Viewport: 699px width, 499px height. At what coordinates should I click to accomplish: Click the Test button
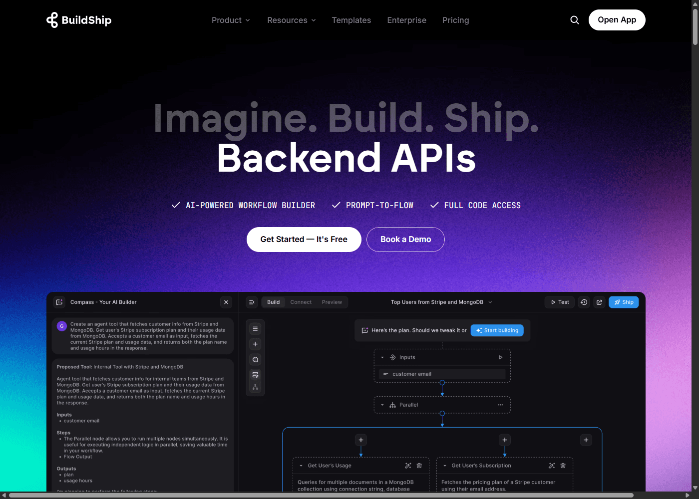click(x=560, y=302)
